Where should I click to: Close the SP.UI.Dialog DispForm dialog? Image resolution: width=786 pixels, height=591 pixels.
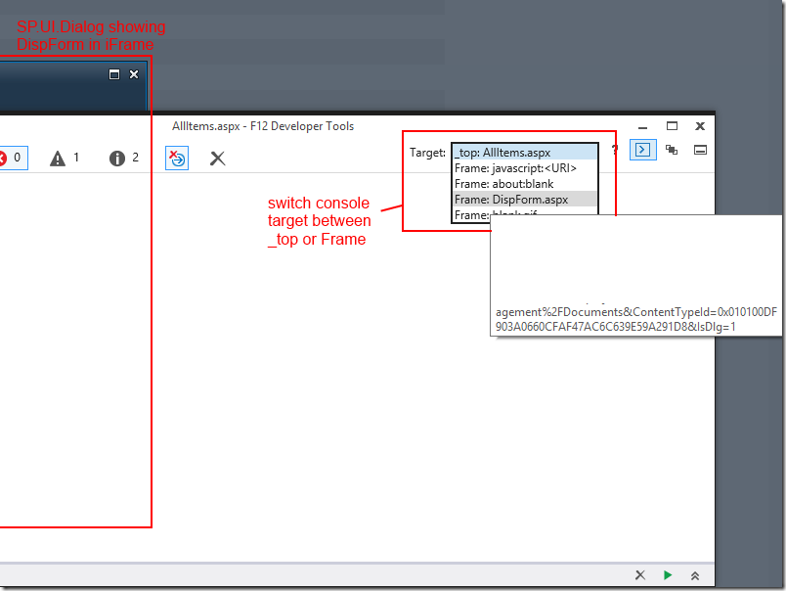pos(134,74)
